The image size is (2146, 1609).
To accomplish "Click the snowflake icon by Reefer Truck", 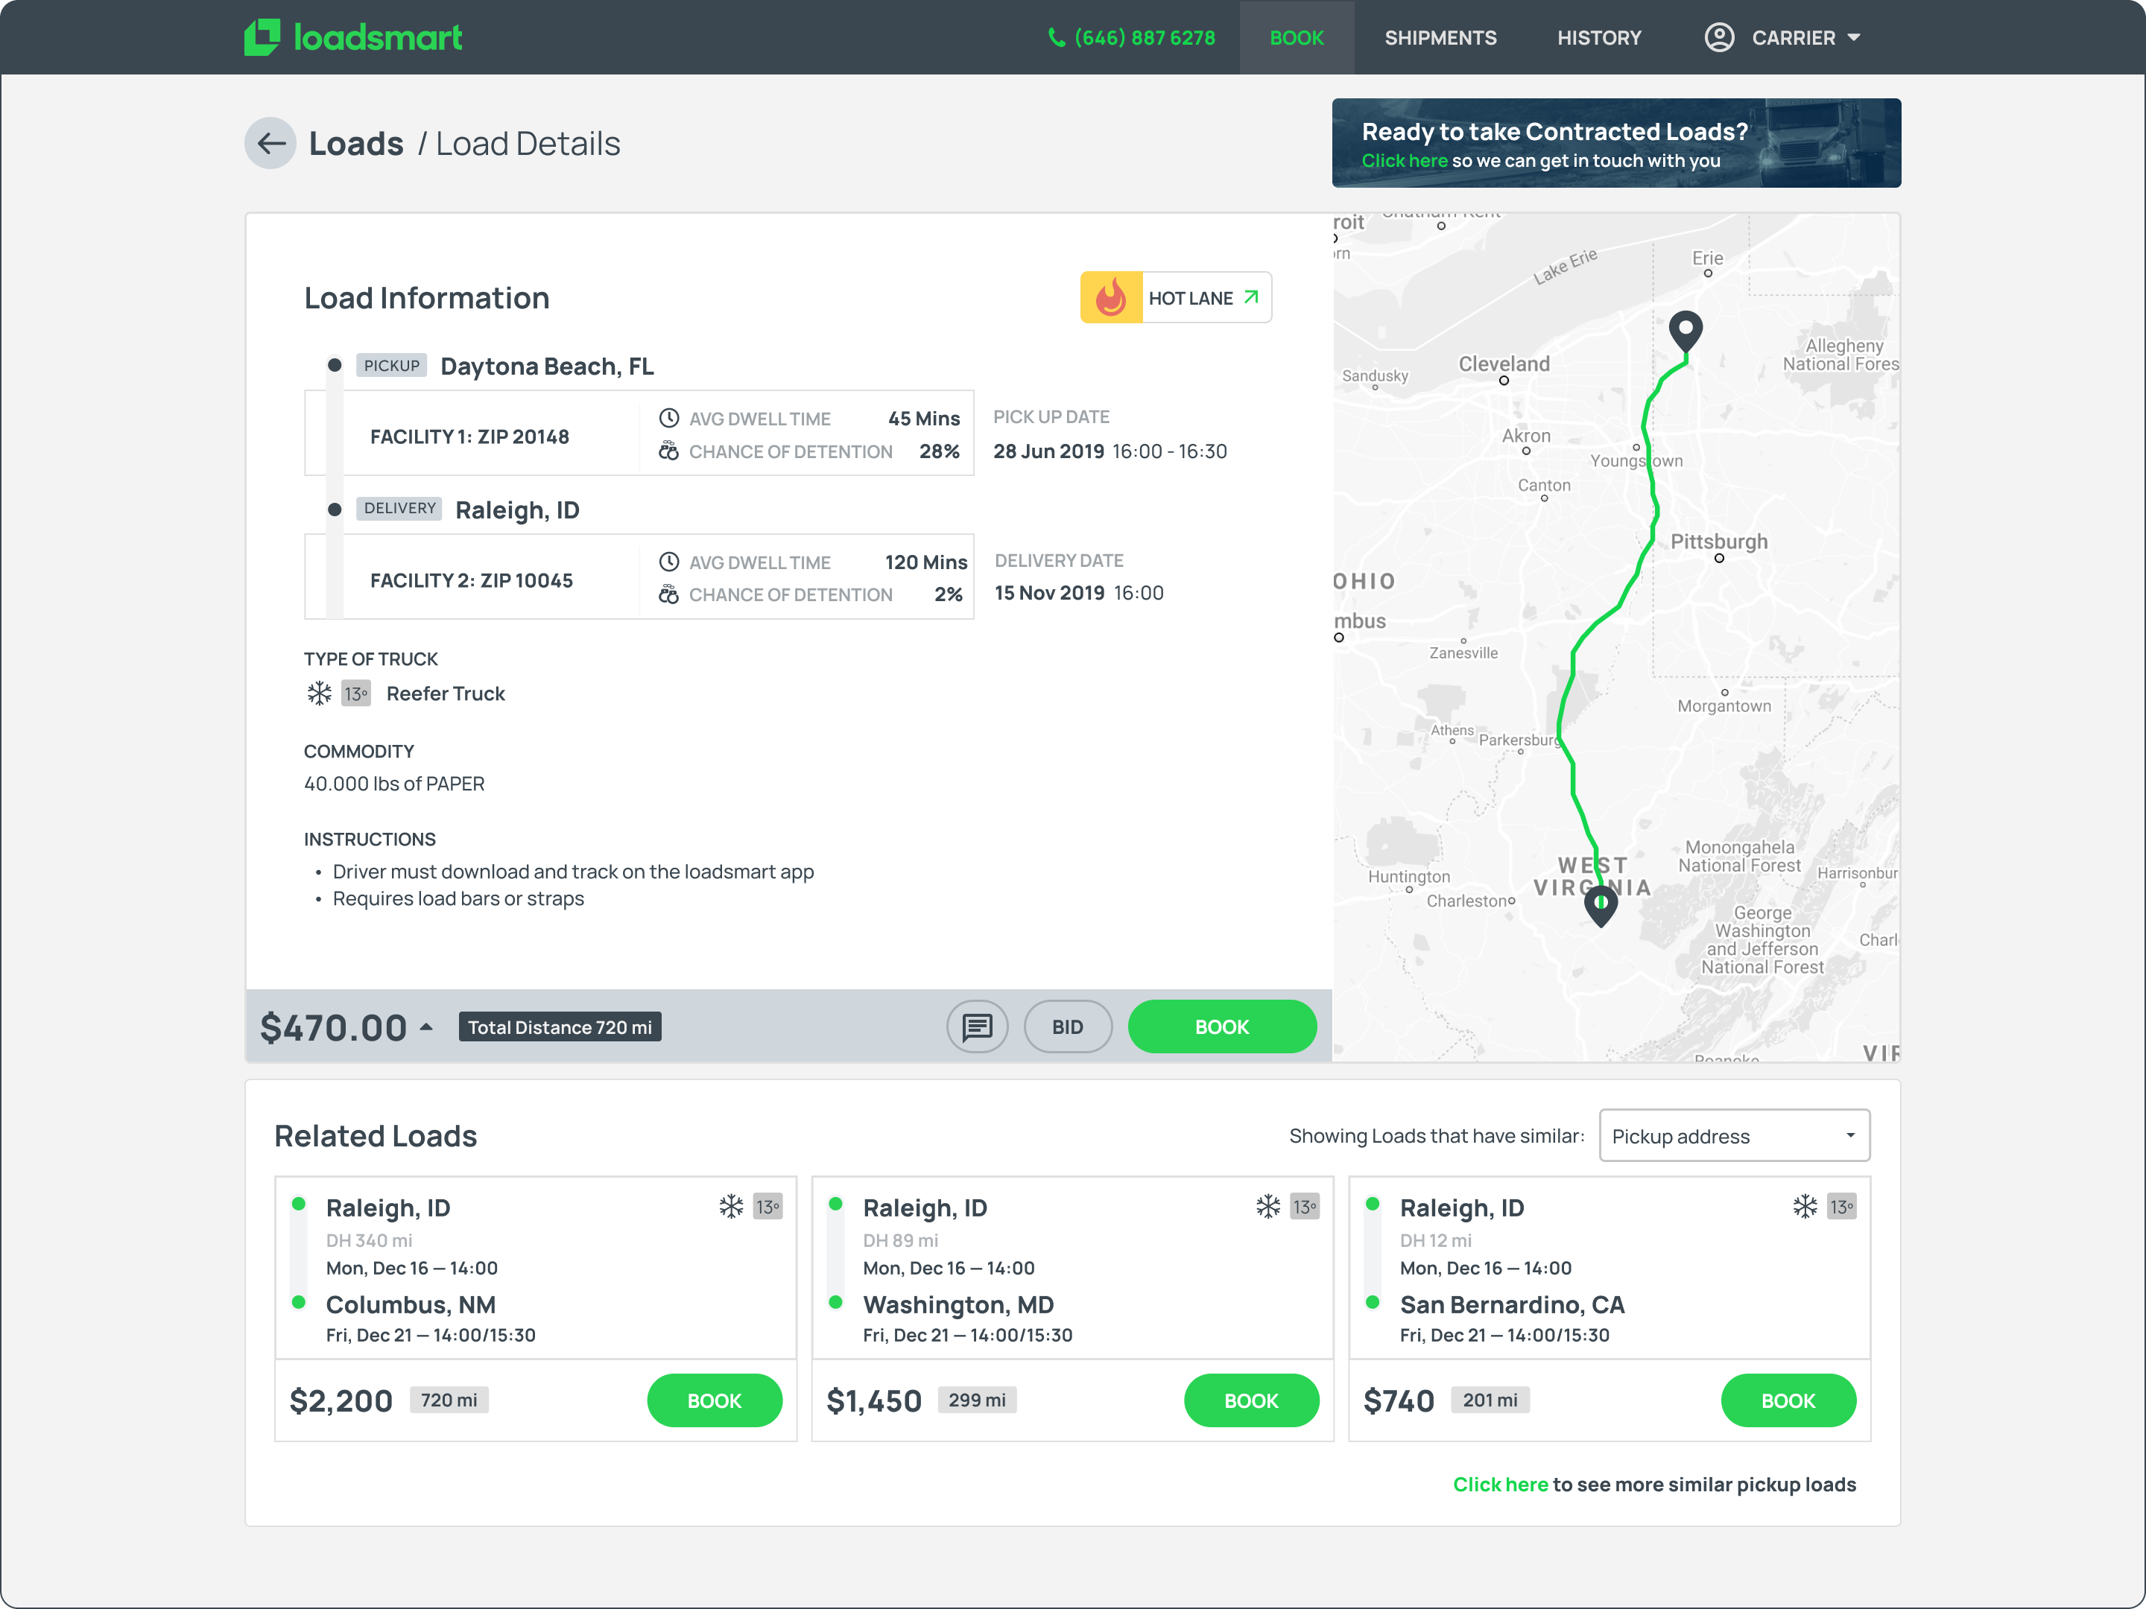I will pyautogui.click(x=319, y=694).
